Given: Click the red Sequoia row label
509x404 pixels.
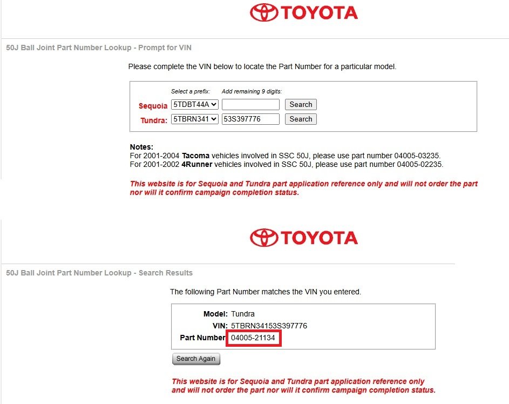Looking at the screenshot, I should (153, 106).
